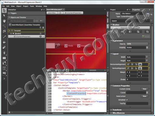Expand the Triggers section
The height and width of the screenshot is (116, 155).
(x=9, y=13)
